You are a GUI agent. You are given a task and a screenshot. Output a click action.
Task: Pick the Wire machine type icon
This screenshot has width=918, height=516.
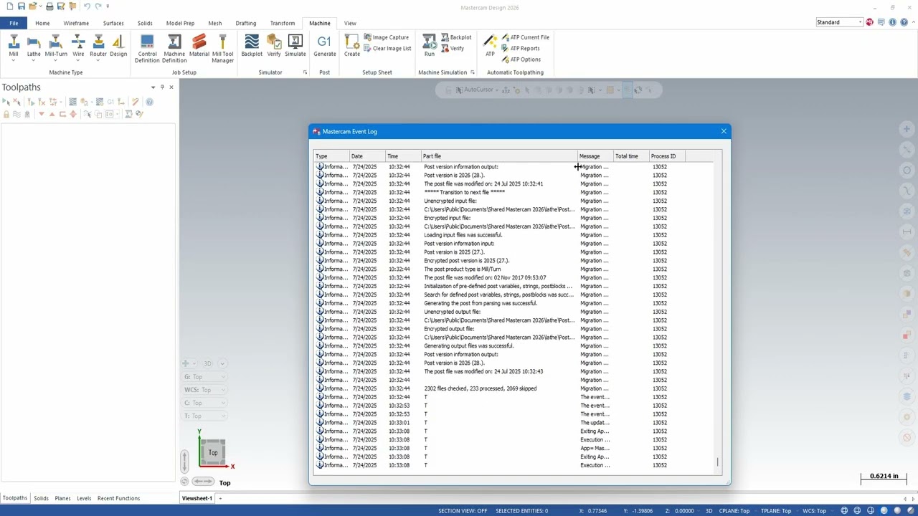(78, 46)
